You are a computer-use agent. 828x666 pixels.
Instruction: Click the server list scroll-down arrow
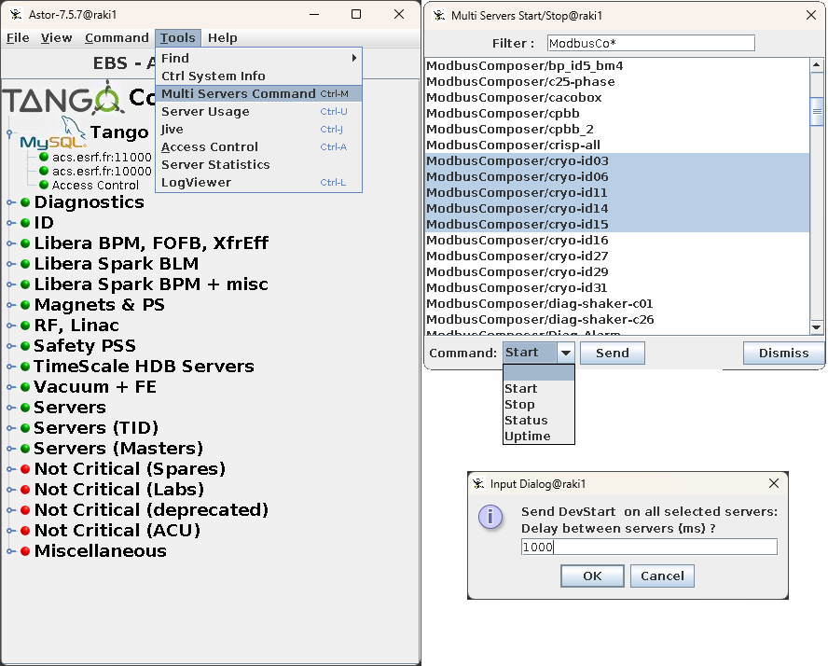point(817,328)
